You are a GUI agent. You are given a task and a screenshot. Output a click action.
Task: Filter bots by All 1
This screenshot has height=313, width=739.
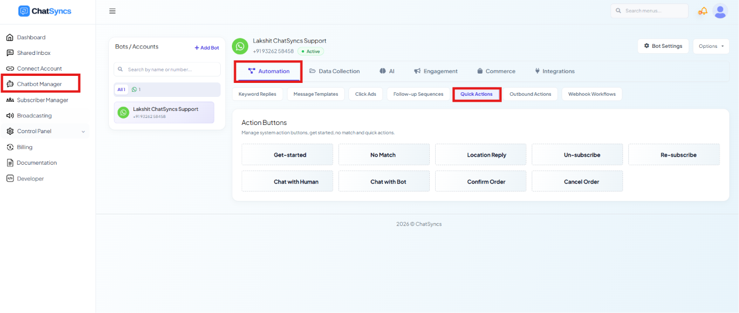click(121, 89)
